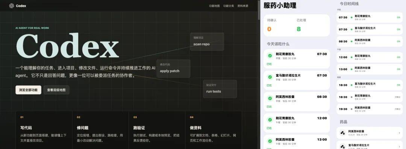The image size is (406, 149).
Task: Click the 浏览全部功能 button
Action: [x=28, y=90]
